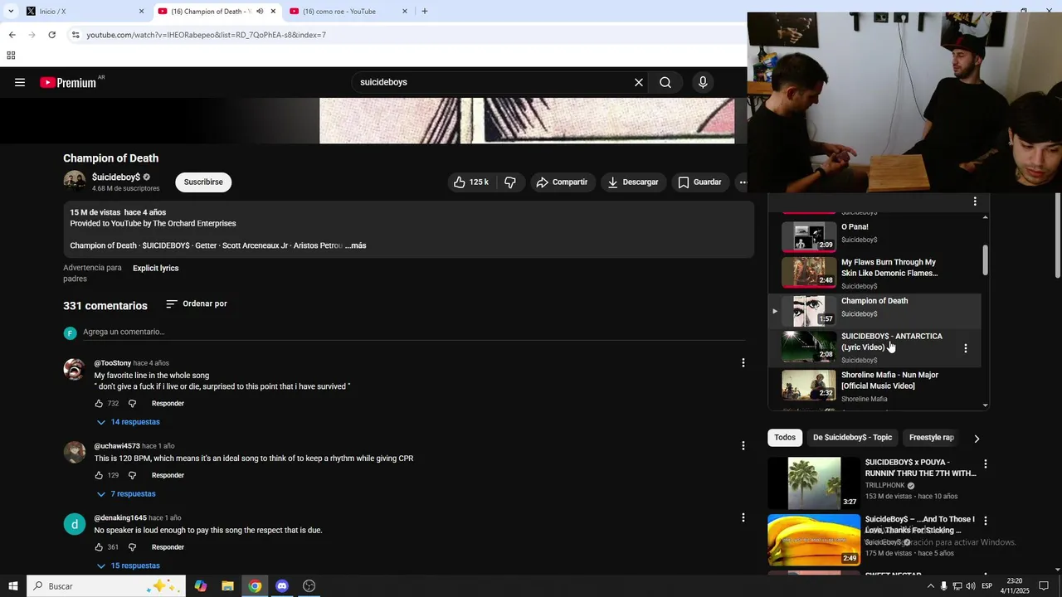Dislike the @TooStony comment
The width and height of the screenshot is (1062, 597).
pyautogui.click(x=132, y=404)
